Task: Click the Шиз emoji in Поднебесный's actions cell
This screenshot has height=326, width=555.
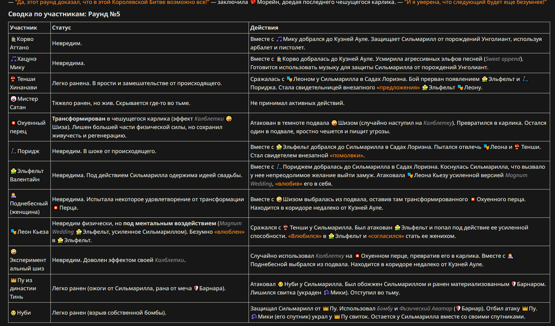Action: 279,199
